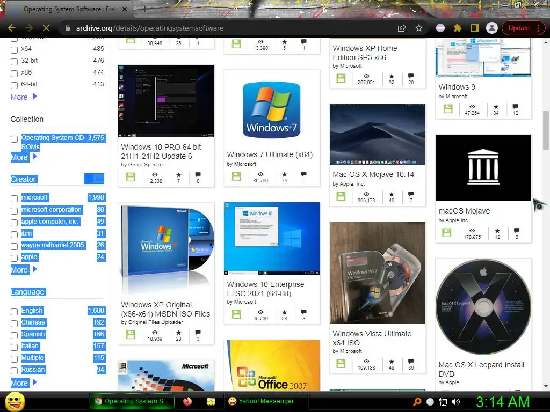This screenshot has height=412, width=550.
Task: Click the Windows 7 logo thumbnail
Action: click(271, 109)
